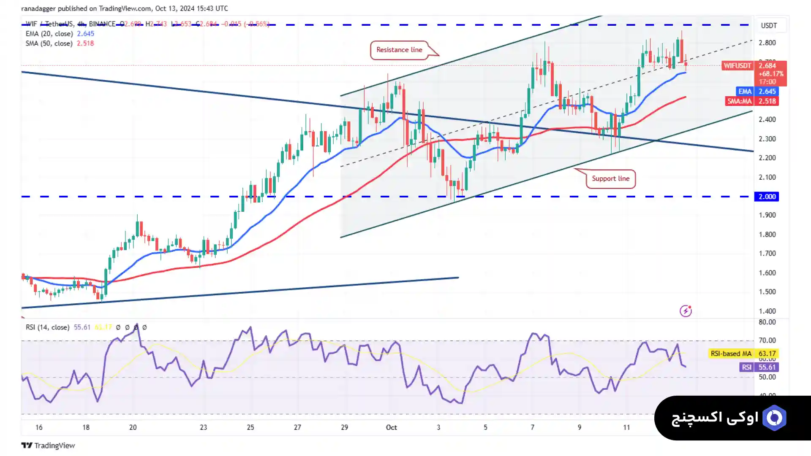Click the SMA (50, close) indicator legend
Screen dimensions: 811x456
[x=60, y=43]
